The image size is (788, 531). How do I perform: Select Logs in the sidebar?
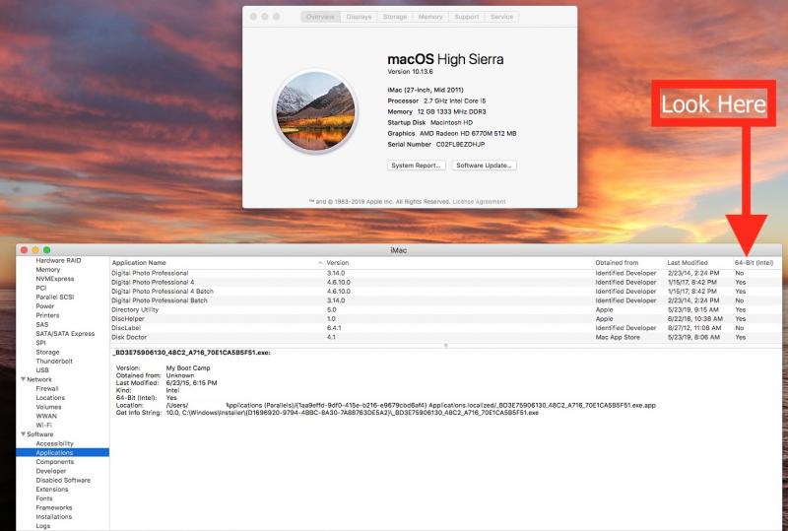point(42,525)
